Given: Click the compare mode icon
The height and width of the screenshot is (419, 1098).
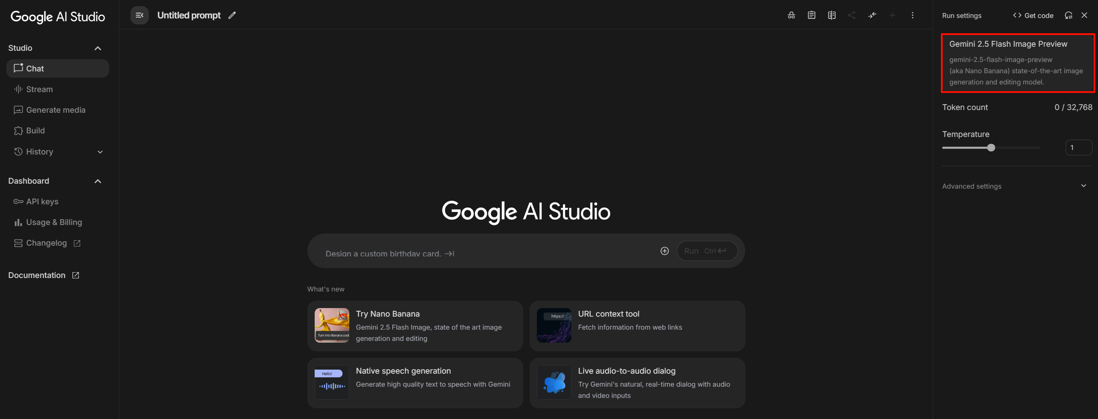Looking at the screenshot, I should [832, 15].
